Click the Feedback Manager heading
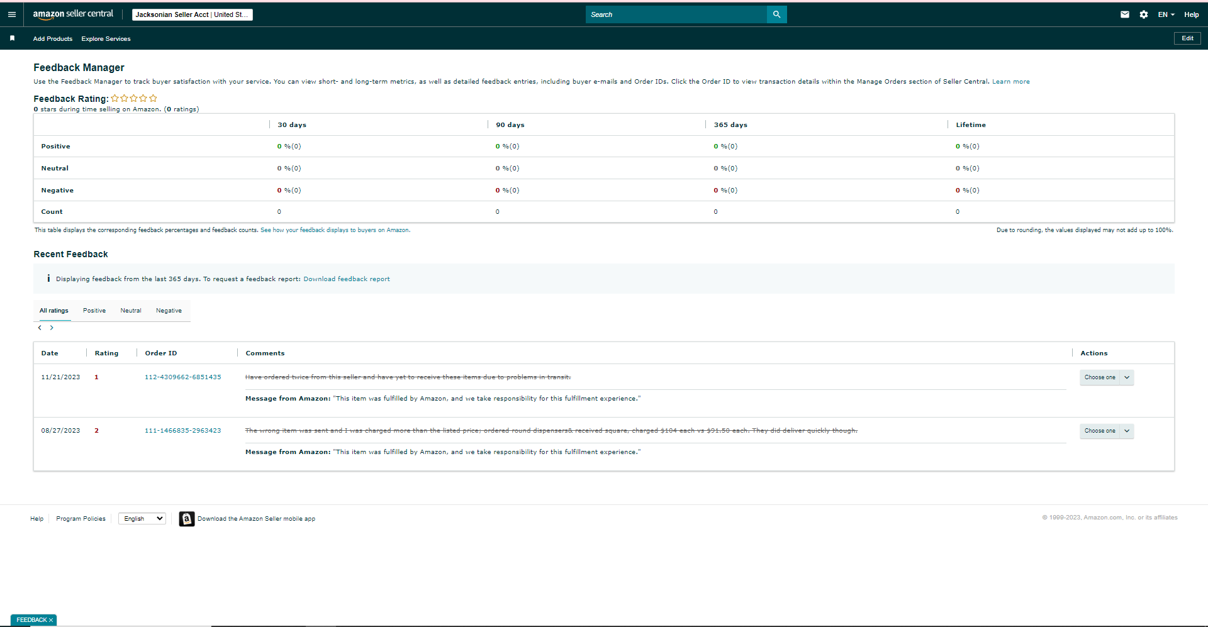 79,67
